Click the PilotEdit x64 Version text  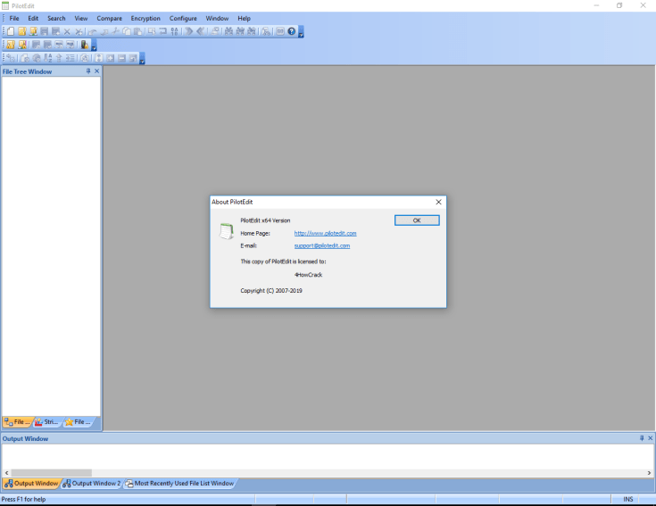click(265, 220)
